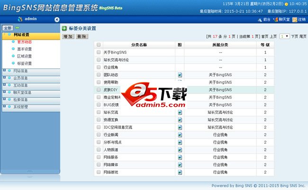Screen dimensions: 308x190
Task: Open 标签设置 in the sidebar
Action: [24, 63]
